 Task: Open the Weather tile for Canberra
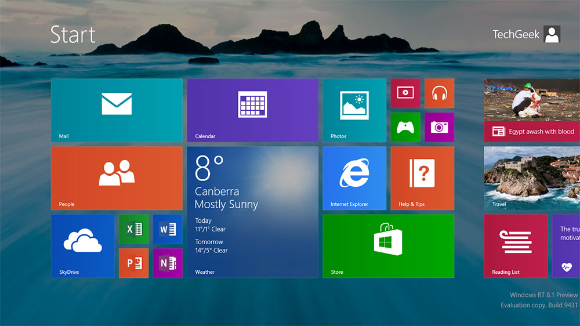252,212
